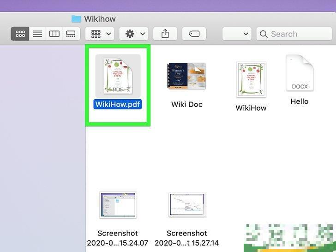The image size is (336, 252).
Task: Select the Screenshot 15.27.14 thumbnail
Action: (187, 205)
